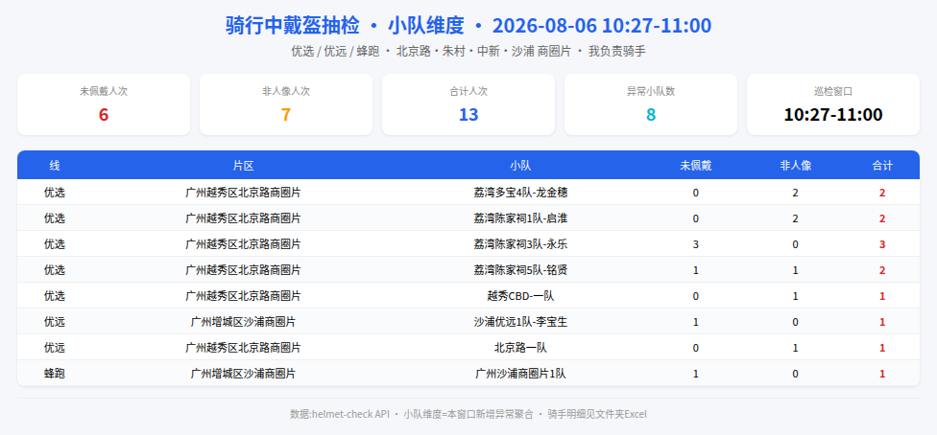Click 优选 in the 荔湾多宝4队-龙金穗 row
937x435 pixels.
coord(55,193)
